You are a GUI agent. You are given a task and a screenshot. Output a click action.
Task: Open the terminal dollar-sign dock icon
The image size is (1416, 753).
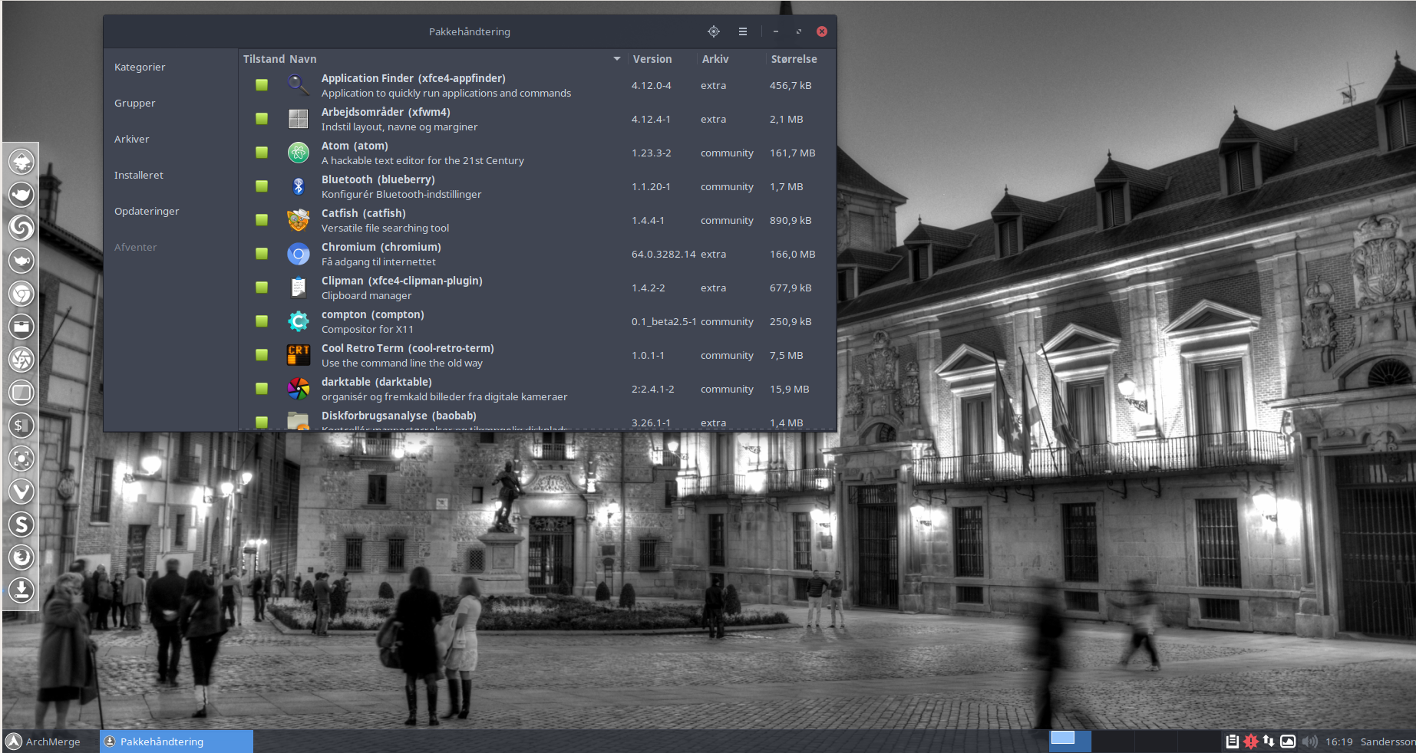tap(21, 426)
